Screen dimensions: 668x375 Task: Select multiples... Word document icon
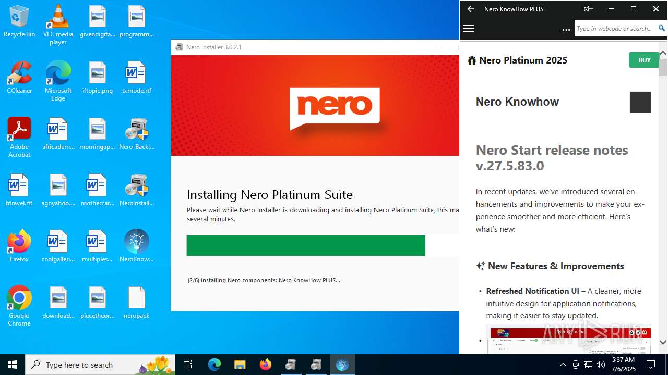point(98,246)
